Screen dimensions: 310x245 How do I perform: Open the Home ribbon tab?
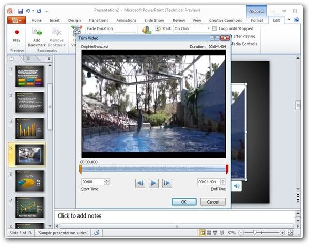(x=37, y=20)
